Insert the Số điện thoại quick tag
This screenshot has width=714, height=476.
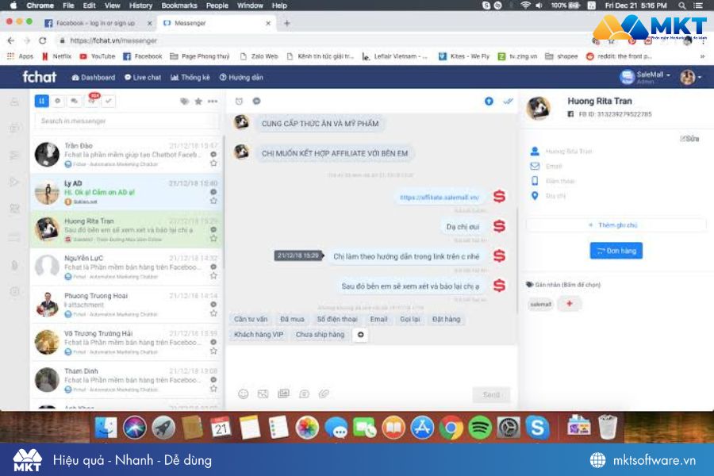click(x=337, y=319)
